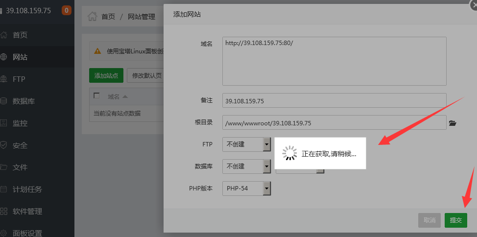
Task: Click the green 提交 button
Action: (456, 220)
